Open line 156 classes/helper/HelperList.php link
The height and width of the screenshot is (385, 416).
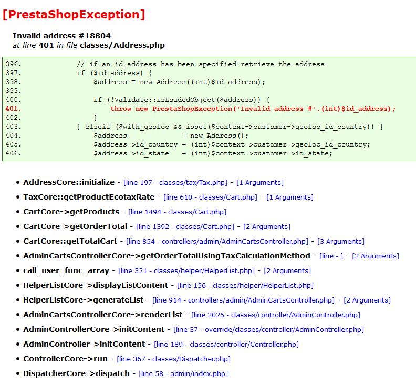tap(245, 286)
